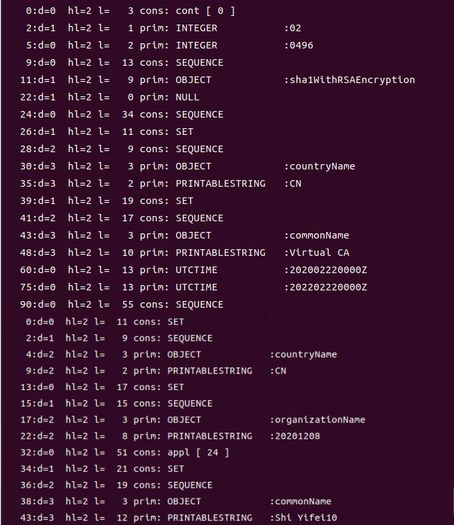Click the INTEGER value :0496
The image size is (454, 525).
tap(300, 45)
